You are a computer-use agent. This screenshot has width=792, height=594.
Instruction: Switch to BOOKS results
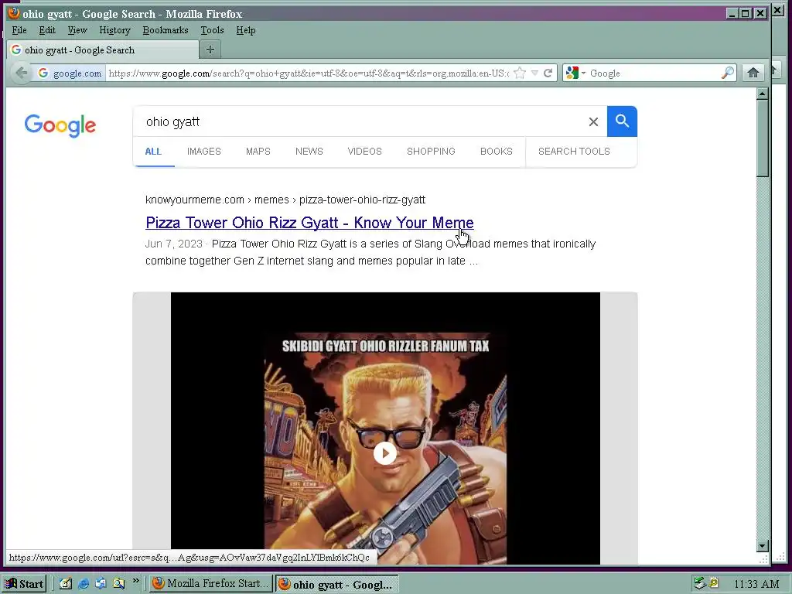click(496, 152)
